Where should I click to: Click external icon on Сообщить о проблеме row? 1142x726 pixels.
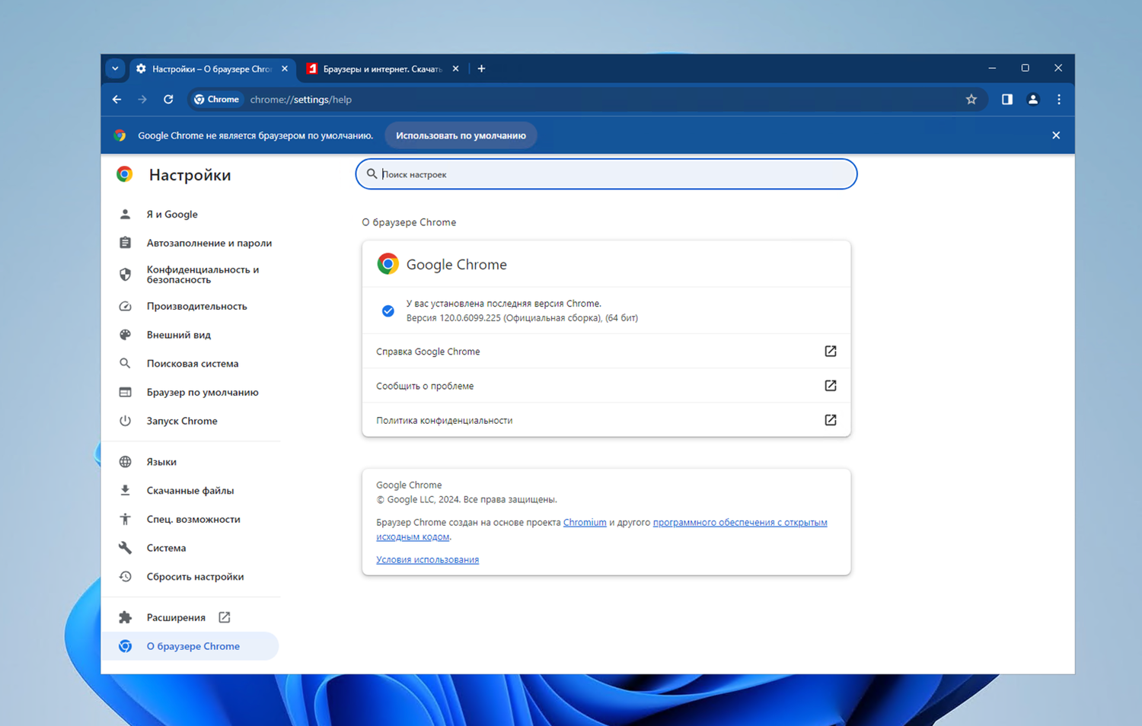click(831, 386)
